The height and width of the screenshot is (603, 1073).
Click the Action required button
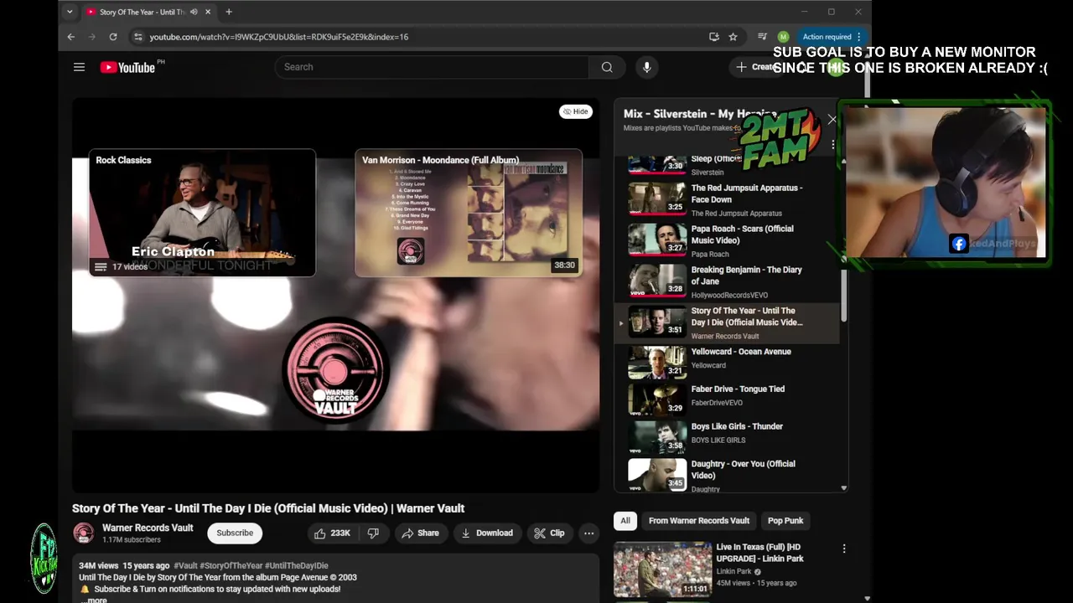(832, 37)
